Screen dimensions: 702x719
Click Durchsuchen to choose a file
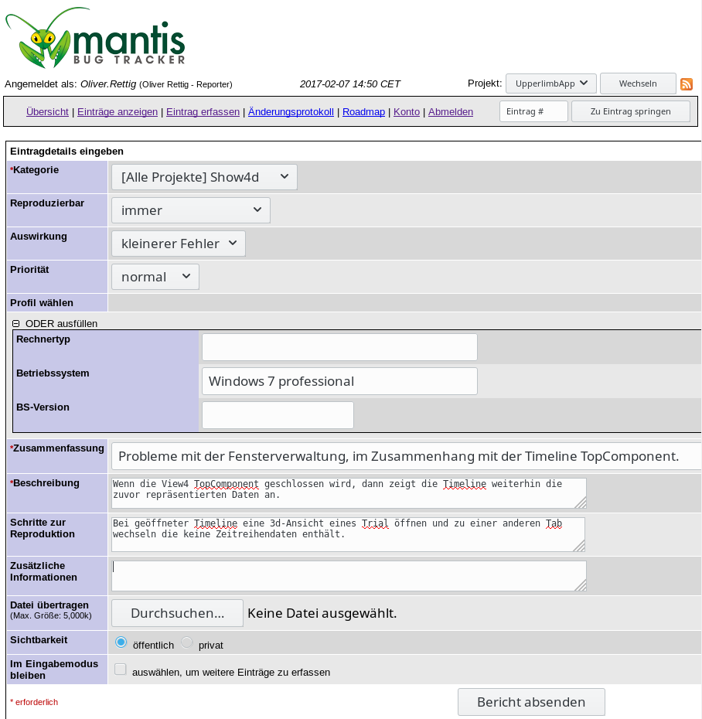[x=177, y=613]
